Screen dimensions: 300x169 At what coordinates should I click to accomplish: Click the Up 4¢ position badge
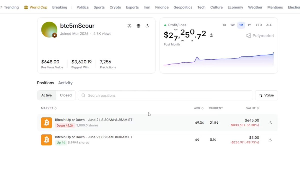(x=61, y=143)
